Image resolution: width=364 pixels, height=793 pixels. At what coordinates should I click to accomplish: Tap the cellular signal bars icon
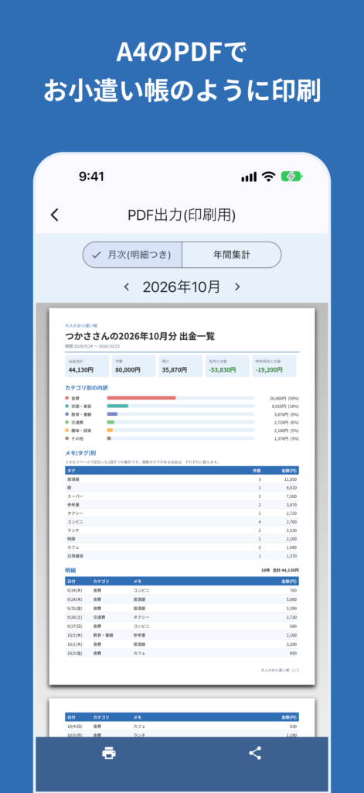[249, 177]
